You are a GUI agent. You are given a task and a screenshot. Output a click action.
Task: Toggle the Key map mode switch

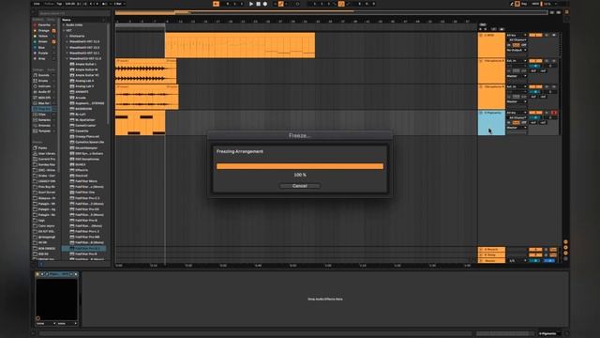524,4
